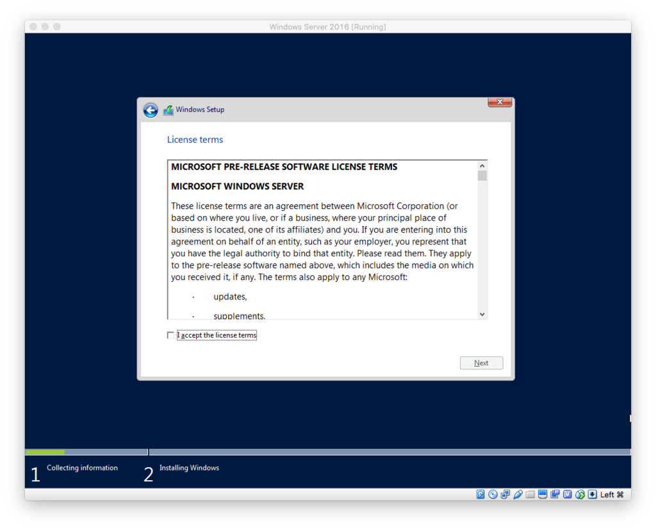Click the license text scroll down arrow
Screen dimensions: 656x530
(x=482, y=314)
